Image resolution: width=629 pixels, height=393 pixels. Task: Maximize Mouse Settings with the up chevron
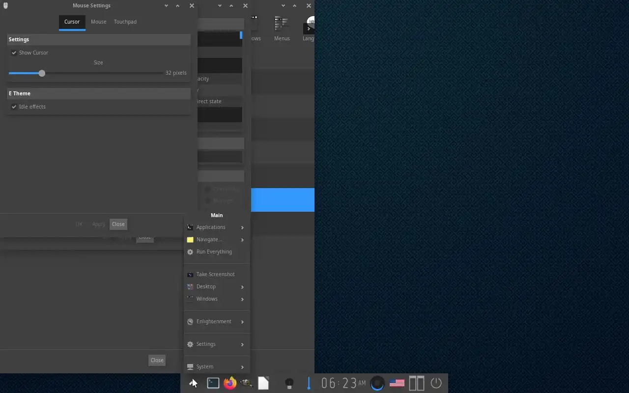pos(178,5)
